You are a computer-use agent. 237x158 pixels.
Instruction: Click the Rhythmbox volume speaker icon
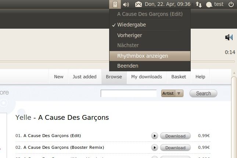pos(229,37)
